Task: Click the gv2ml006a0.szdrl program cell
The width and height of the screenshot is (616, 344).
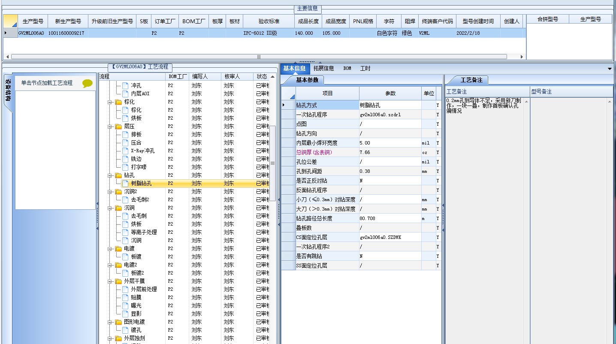Action: pyautogui.click(x=390, y=115)
